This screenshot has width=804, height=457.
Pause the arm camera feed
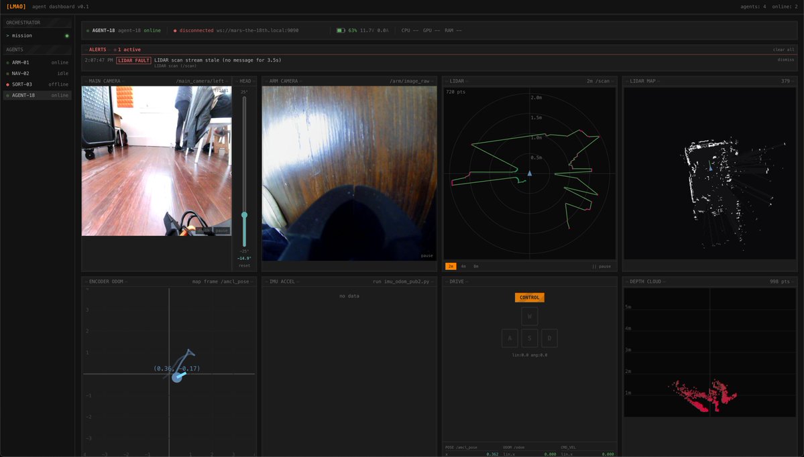pyautogui.click(x=427, y=256)
